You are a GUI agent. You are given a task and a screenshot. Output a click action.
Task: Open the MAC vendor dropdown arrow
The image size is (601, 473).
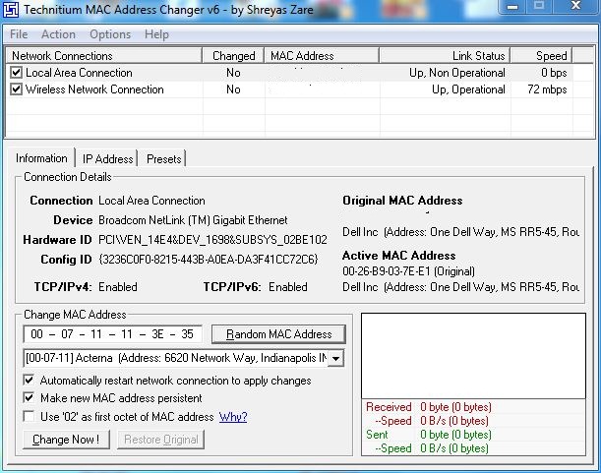(335, 358)
